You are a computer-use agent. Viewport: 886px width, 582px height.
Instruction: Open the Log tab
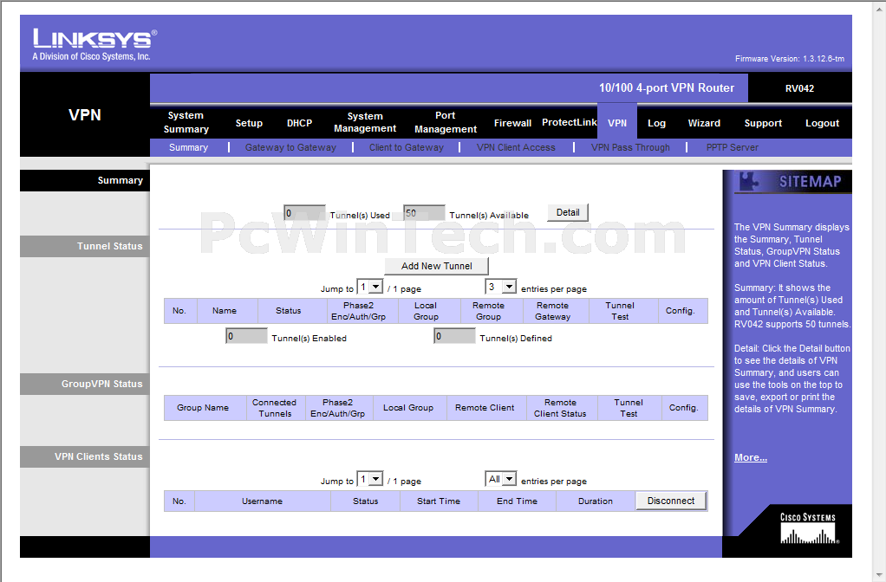pyautogui.click(x=656, y=123)
